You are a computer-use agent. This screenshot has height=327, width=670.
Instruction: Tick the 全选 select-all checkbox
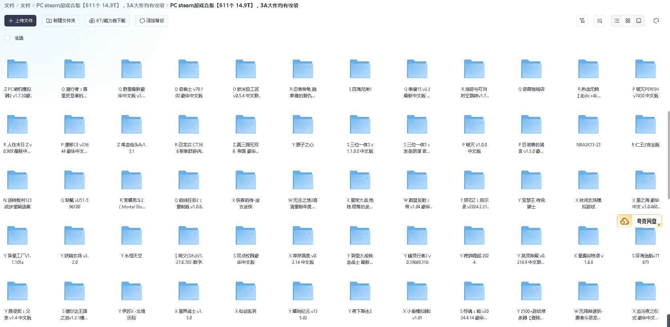pyautogui.click(x=7, y=38)
